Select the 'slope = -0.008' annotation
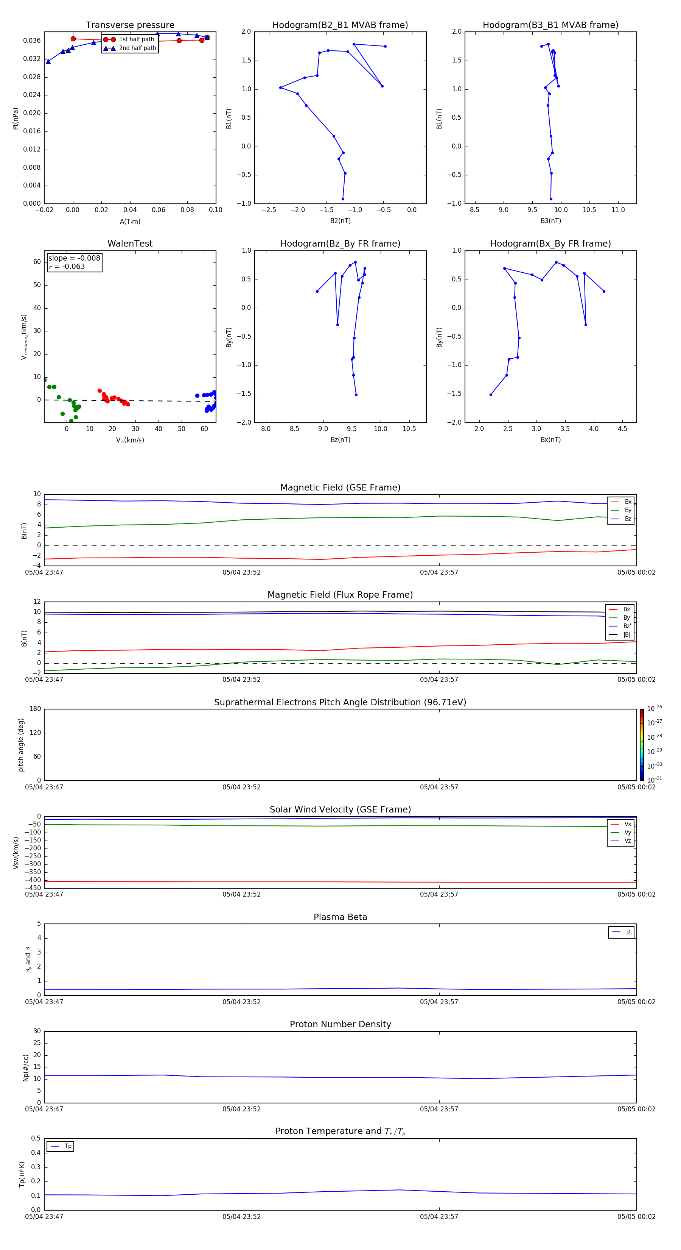Screen dimensions: 681x1250 pyautogui.click(x=74, y=258)
